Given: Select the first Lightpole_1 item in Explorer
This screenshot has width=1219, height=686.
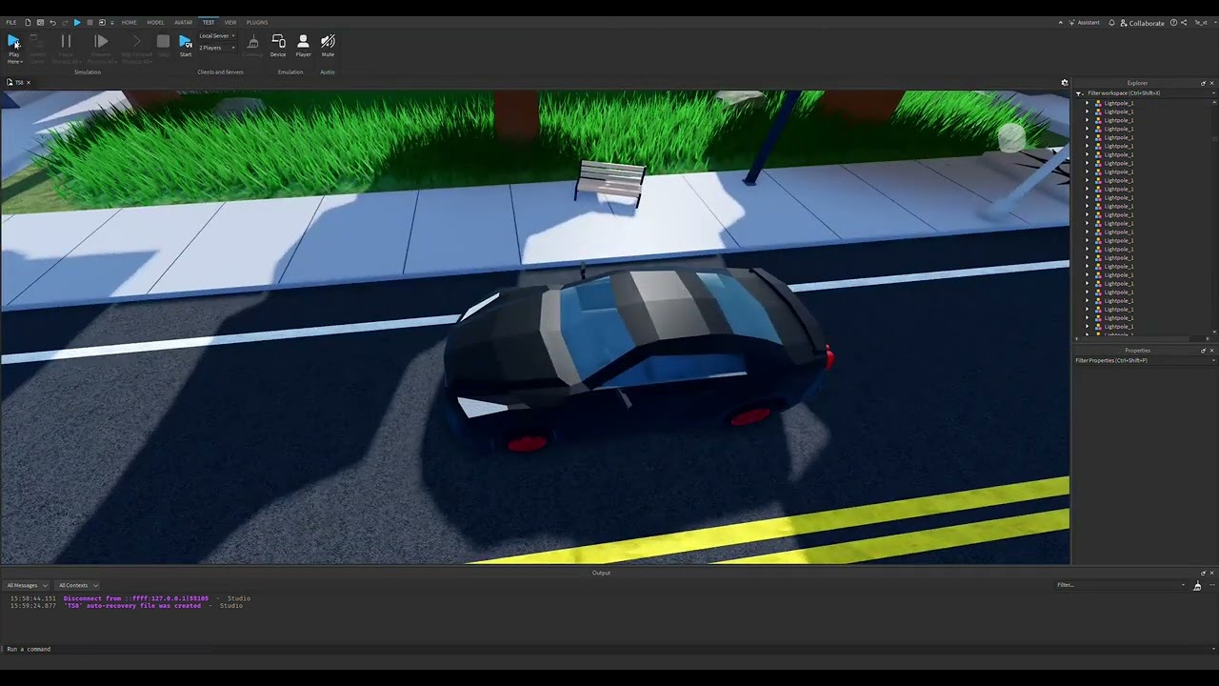Looking at the screenshot, I should pos(1118,103).
